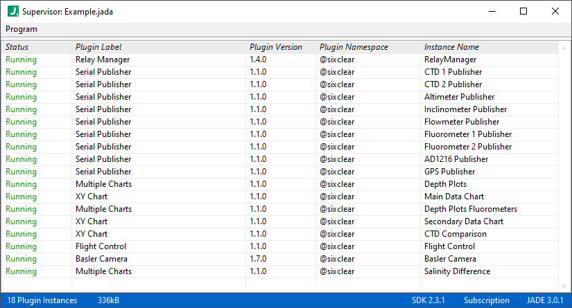The image size is (572, 308).
Task: Select the CTD Comparison instance
Action: tap(456, 234)
